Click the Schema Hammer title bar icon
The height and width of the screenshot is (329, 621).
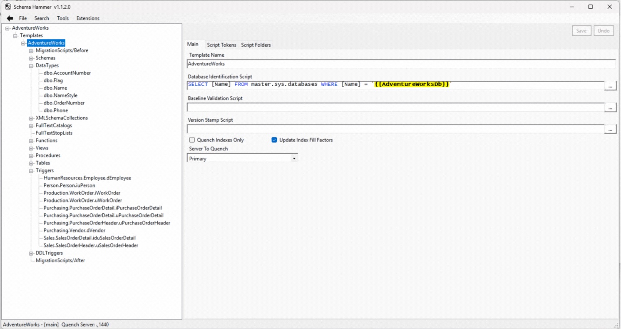[x=7, y=7]
